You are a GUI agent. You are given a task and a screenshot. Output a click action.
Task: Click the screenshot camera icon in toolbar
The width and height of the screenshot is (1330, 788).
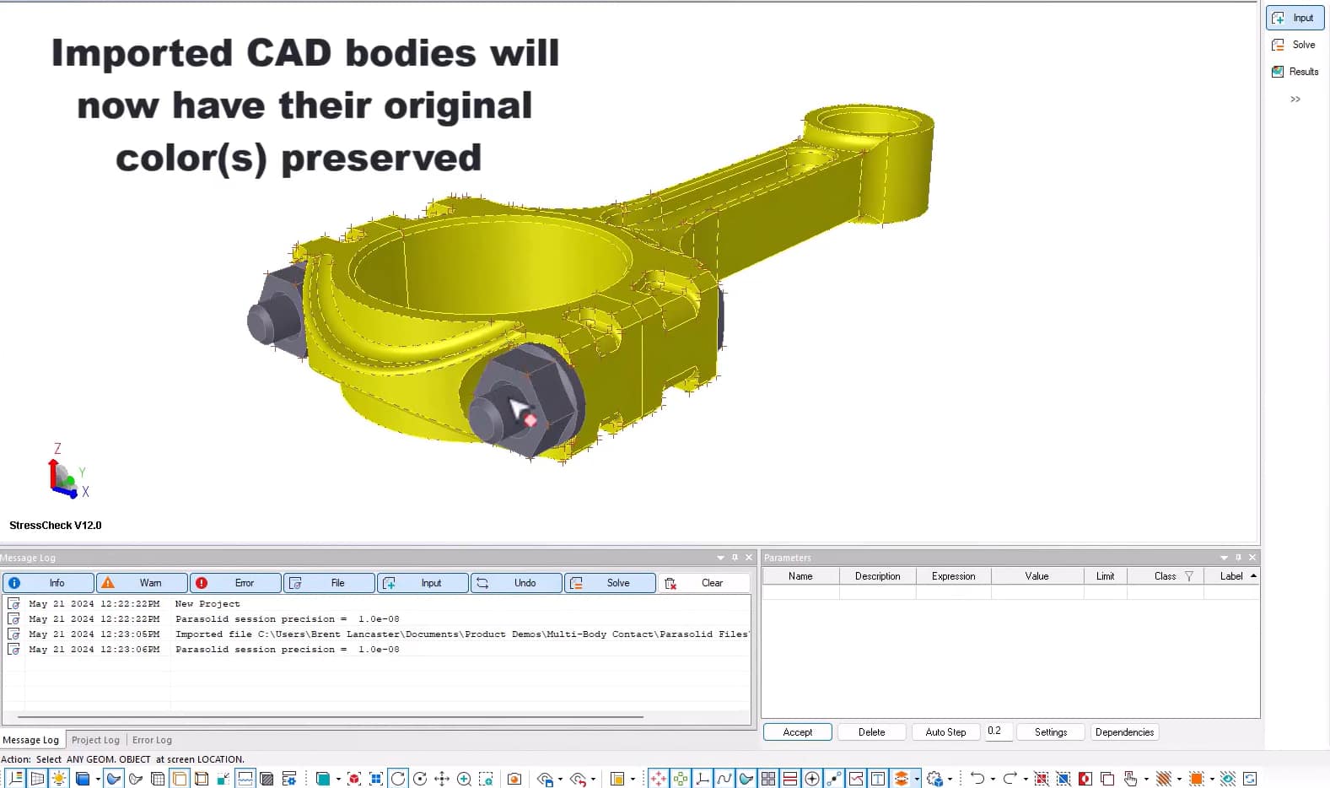(x=514, y=779)
